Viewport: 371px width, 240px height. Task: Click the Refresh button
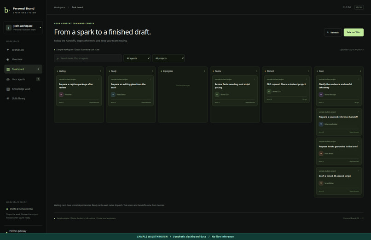pos(333,32)
